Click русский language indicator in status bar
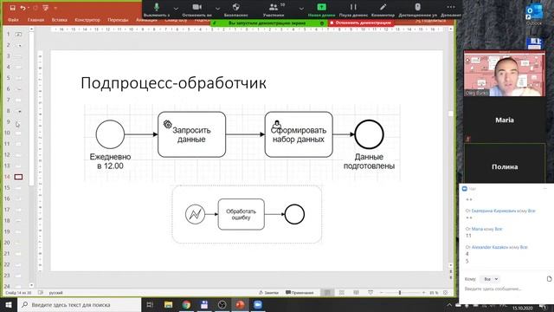The image size is (554, 312). [x=55, y=293]
